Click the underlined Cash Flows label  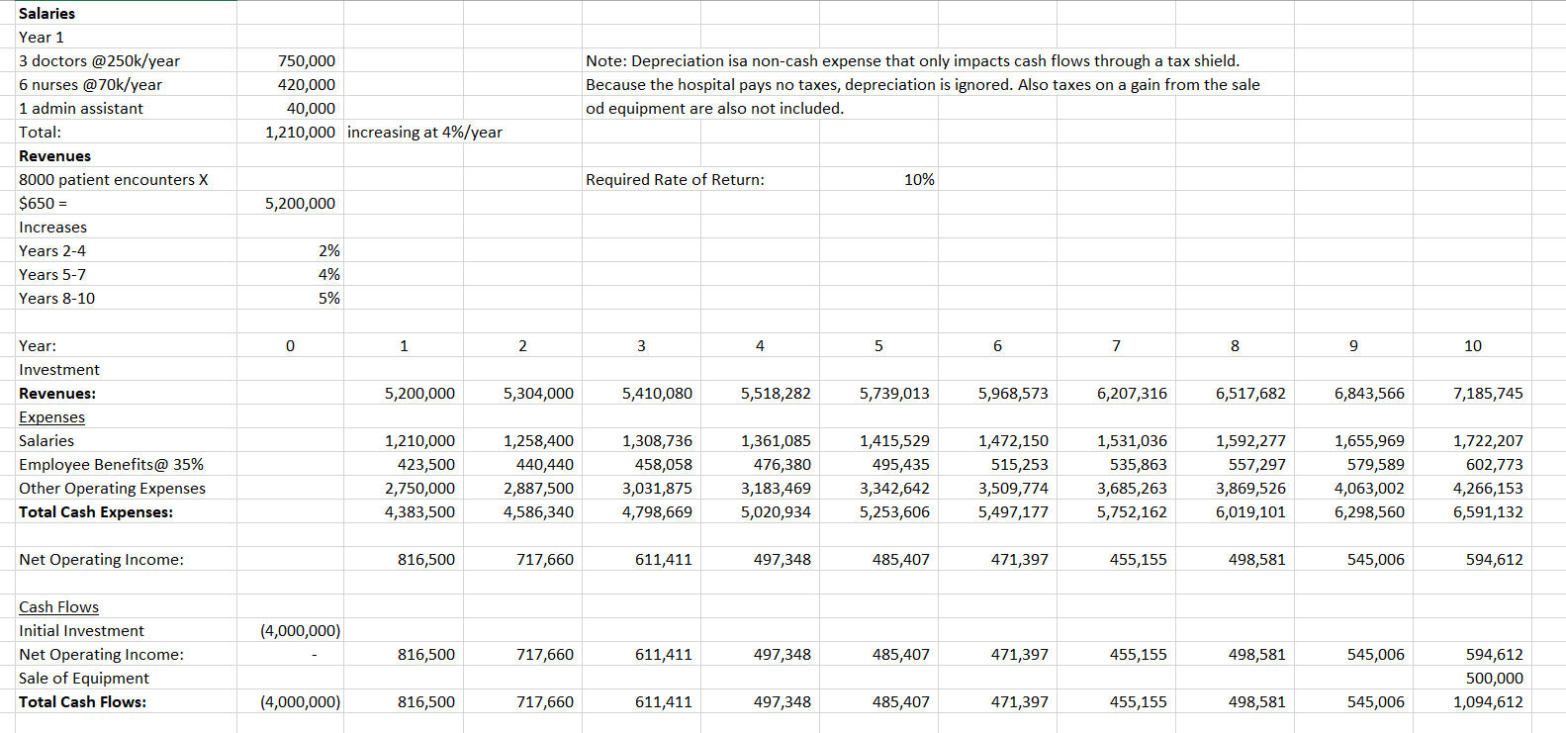point(58,606)
